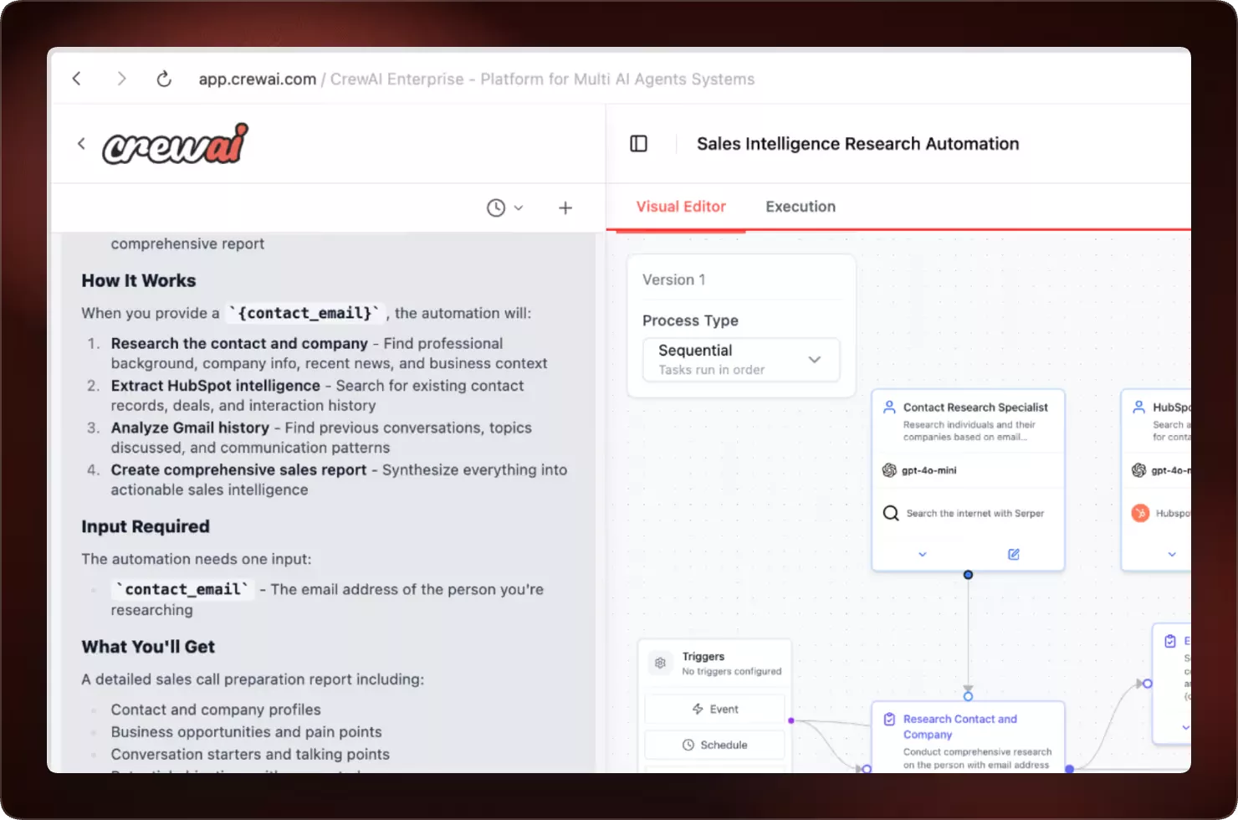This screenshot has width=1238, height=820.
Task: Click the plus icon to start new chat
Action: pyautogui.click(x=565, y=208)
